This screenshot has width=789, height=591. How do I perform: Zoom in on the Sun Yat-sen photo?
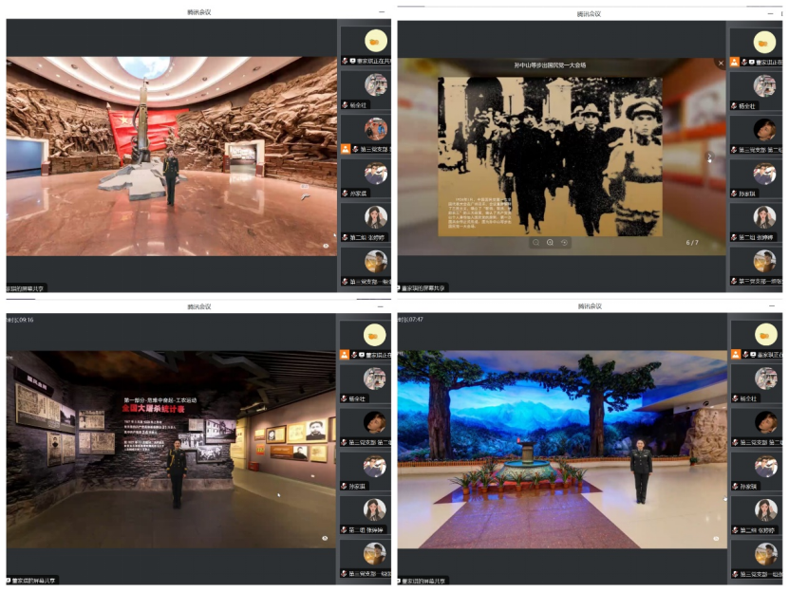(x=550, y=243)
